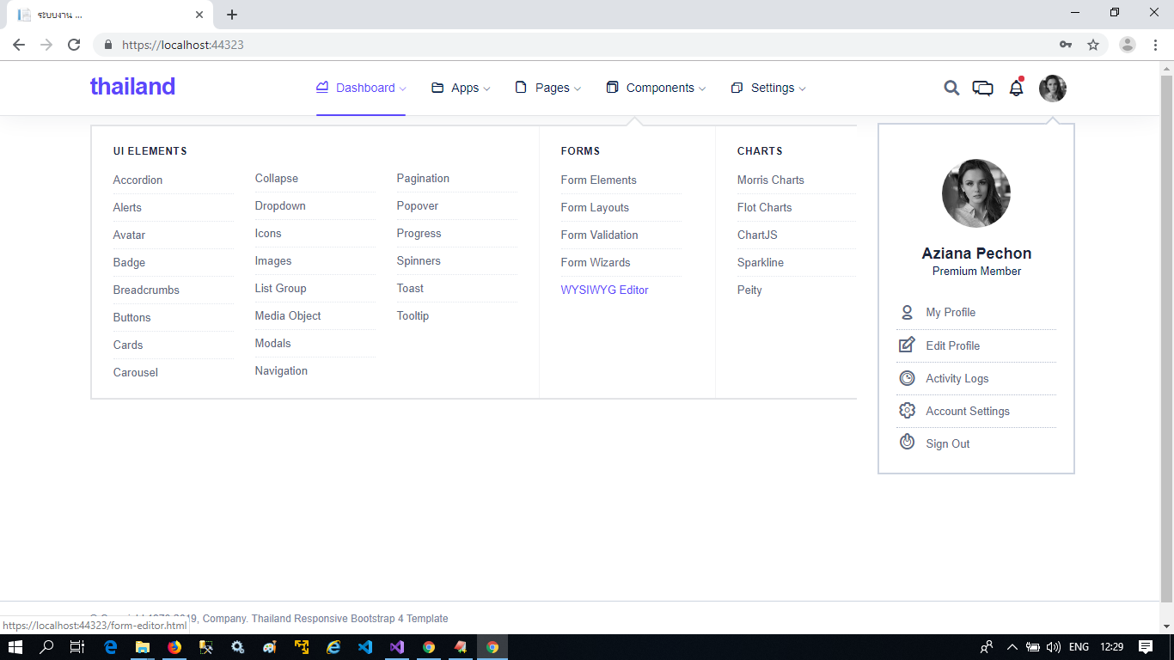Click the Edit Profile pencil icon
Viewport: 1174px width, 660px height.
pos(907,345)
